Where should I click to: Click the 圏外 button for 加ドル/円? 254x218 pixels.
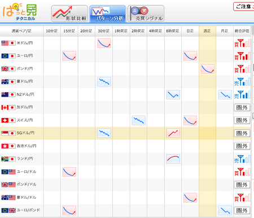[x=242, y=107]
